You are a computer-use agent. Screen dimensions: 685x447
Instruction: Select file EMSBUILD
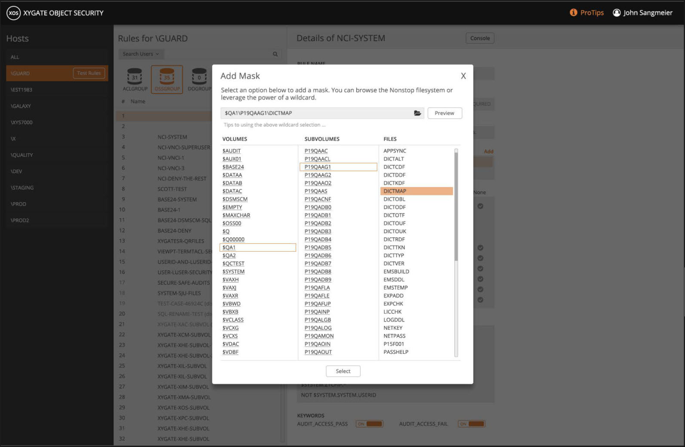click(x=396, y=272)
